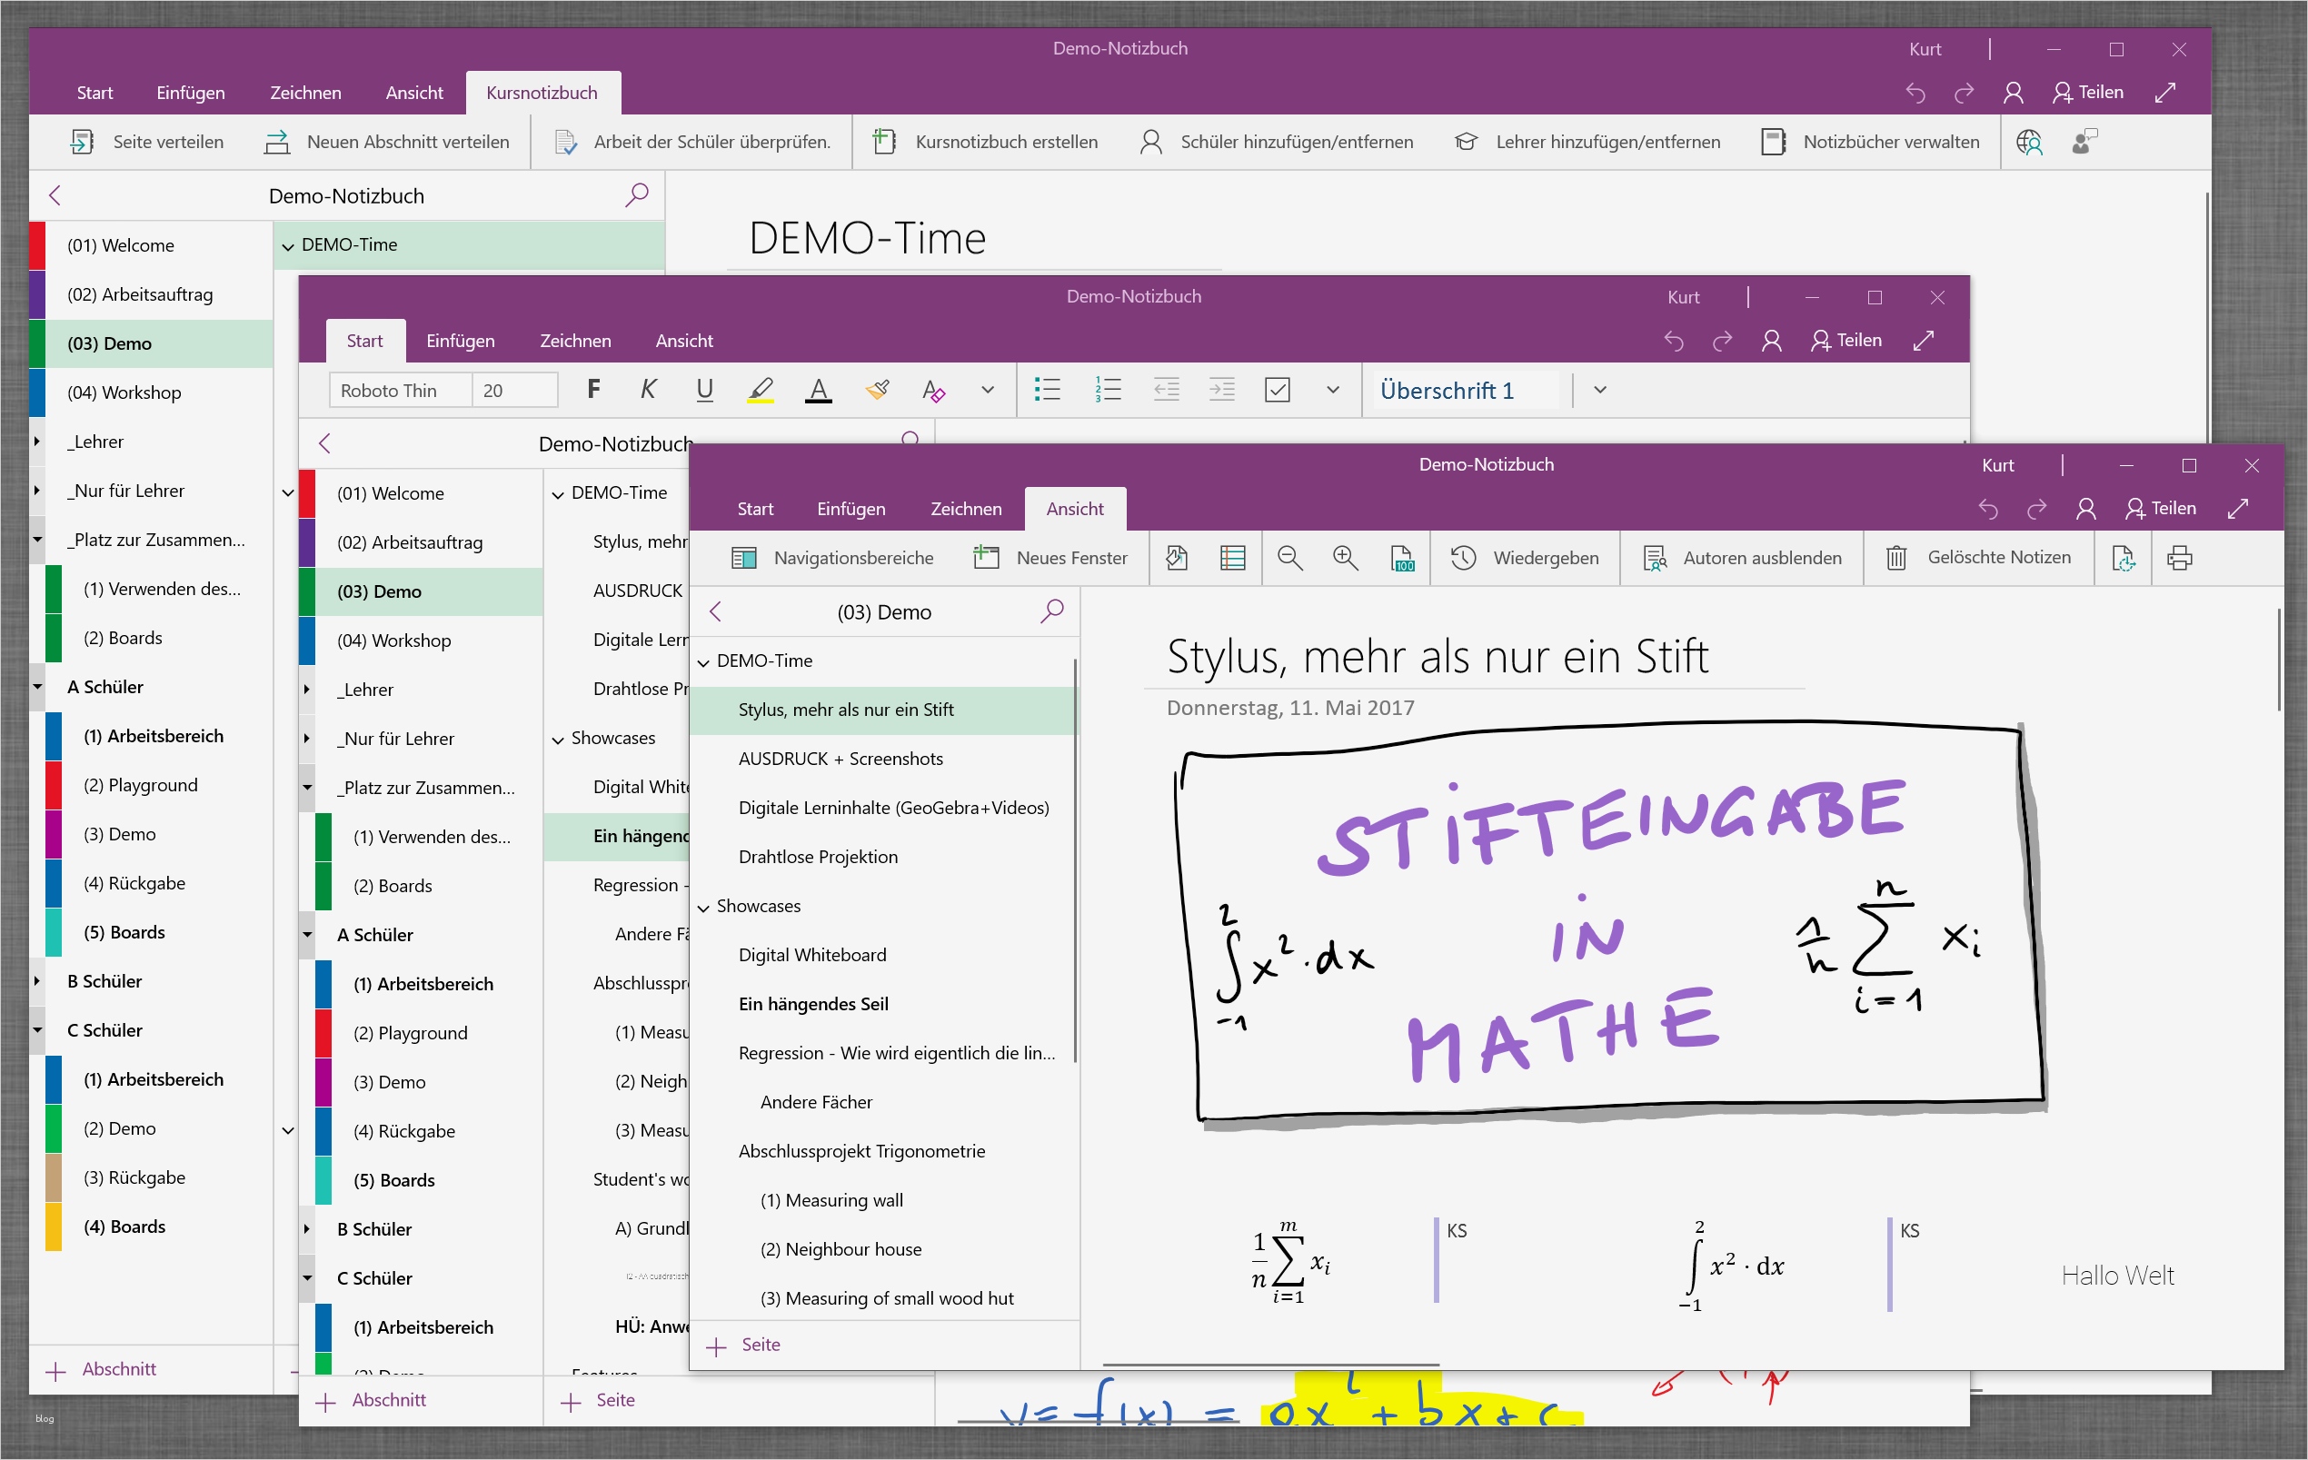
Task: Click the Kursnotizbuch erstellen icon
Action: 884,142
